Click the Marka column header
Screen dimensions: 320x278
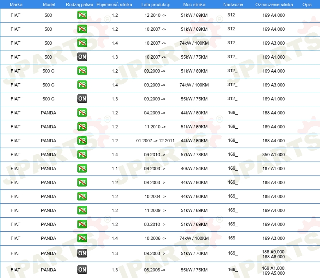pos(16,5)
